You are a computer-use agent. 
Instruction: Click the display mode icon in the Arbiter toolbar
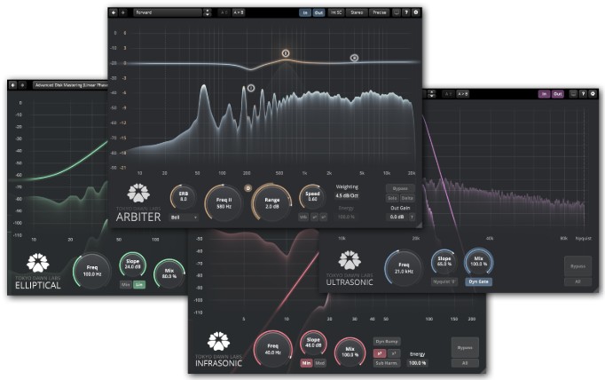click(x=397, y=12)
